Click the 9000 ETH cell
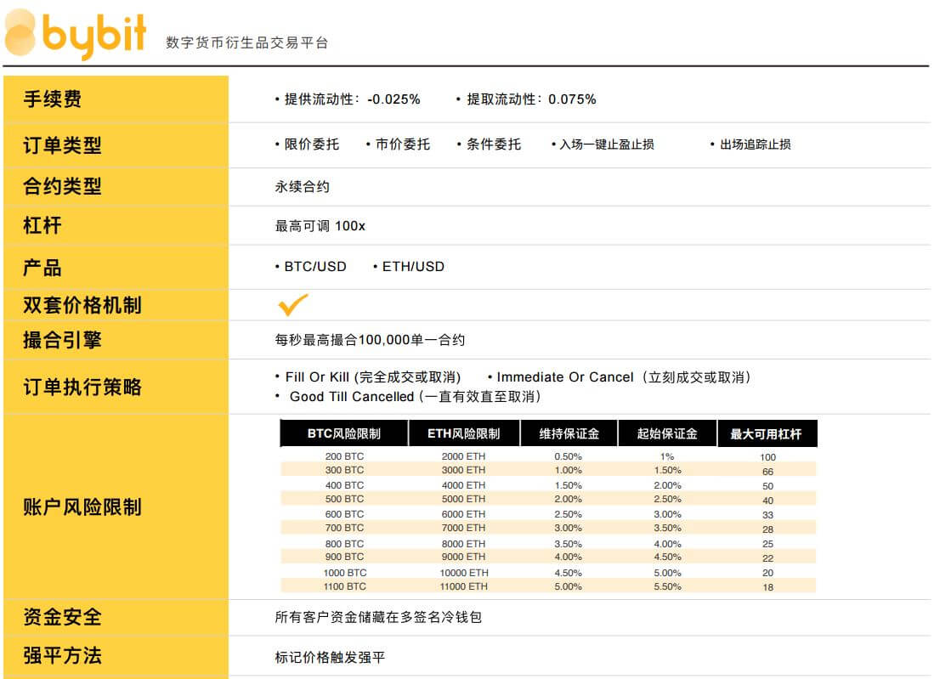Screen dimensions: 934x679 point(463,557)
